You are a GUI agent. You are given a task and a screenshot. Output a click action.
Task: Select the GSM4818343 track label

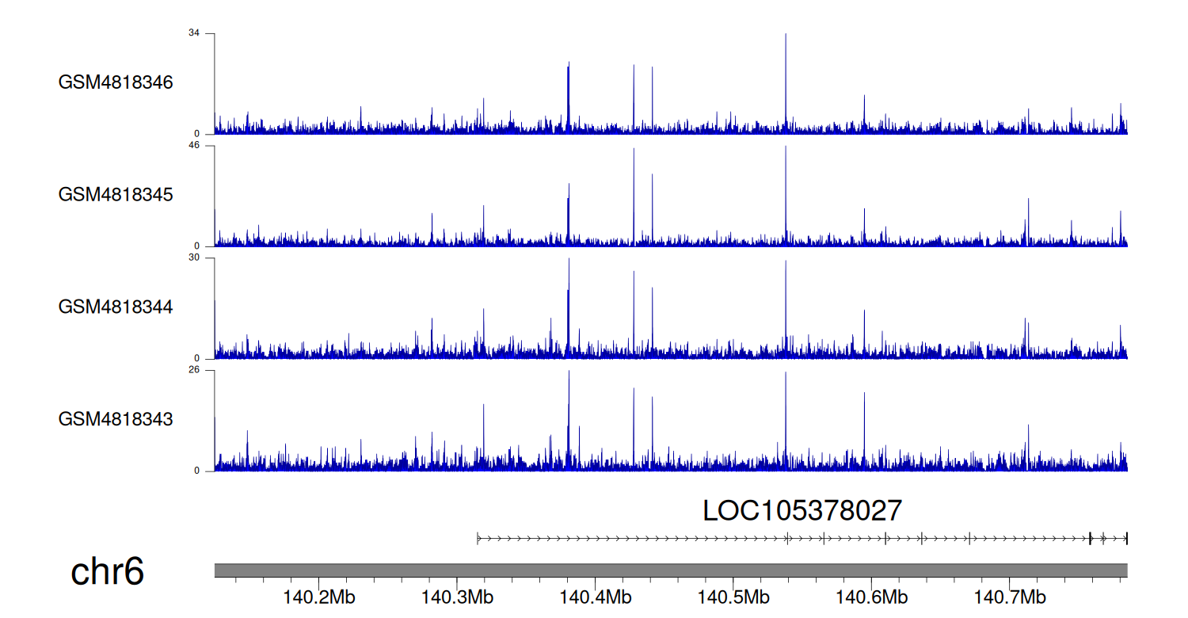tap(116, 418)
